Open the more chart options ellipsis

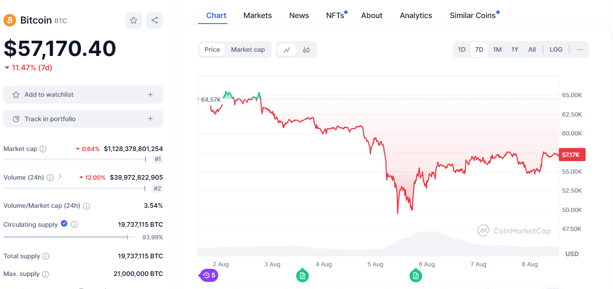[580, 49]
